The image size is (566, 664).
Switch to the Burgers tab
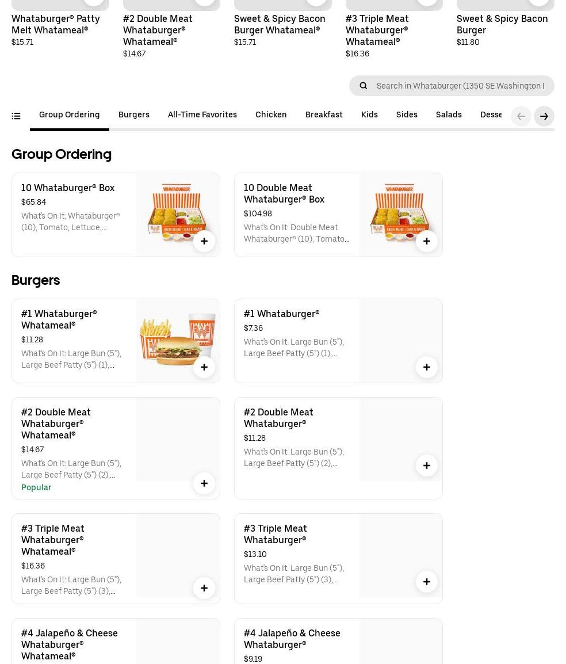coord(134,115)
